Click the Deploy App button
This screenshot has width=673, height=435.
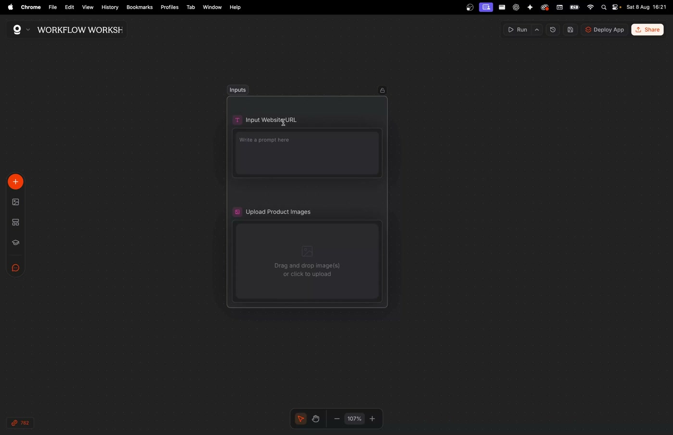click(x=605, y=30)
